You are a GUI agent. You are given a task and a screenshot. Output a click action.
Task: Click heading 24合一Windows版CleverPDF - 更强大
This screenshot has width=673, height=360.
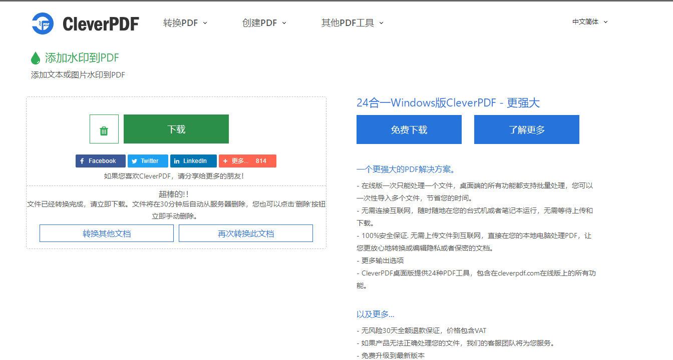tap(448, 103)
